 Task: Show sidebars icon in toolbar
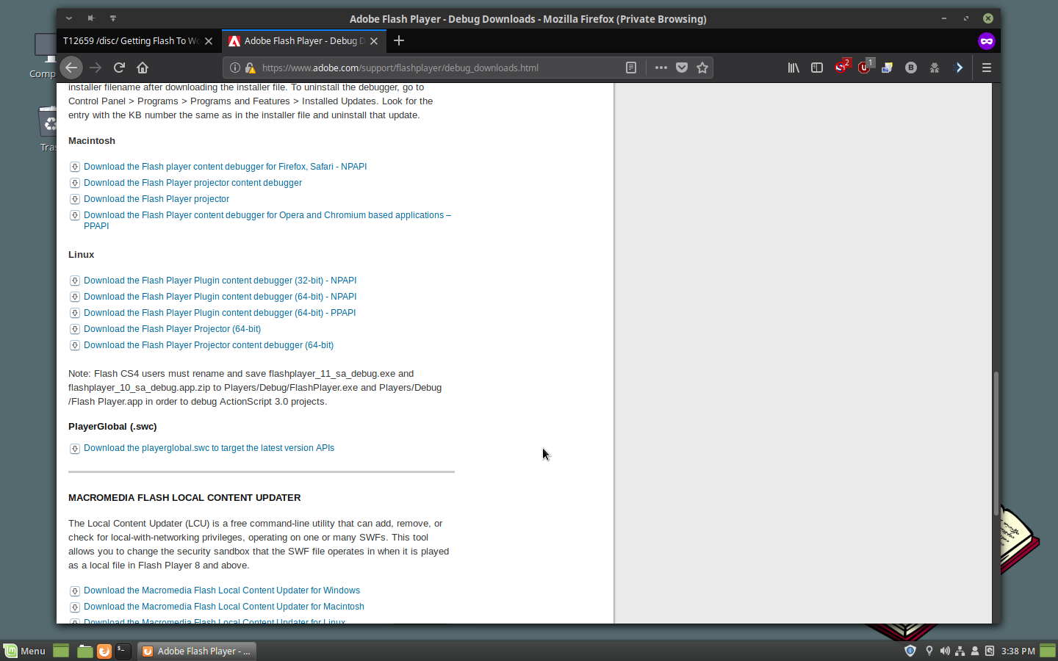point(817,68)
